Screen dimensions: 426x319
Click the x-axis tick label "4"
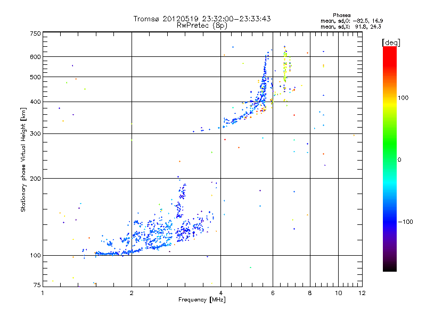click(220, 293)
